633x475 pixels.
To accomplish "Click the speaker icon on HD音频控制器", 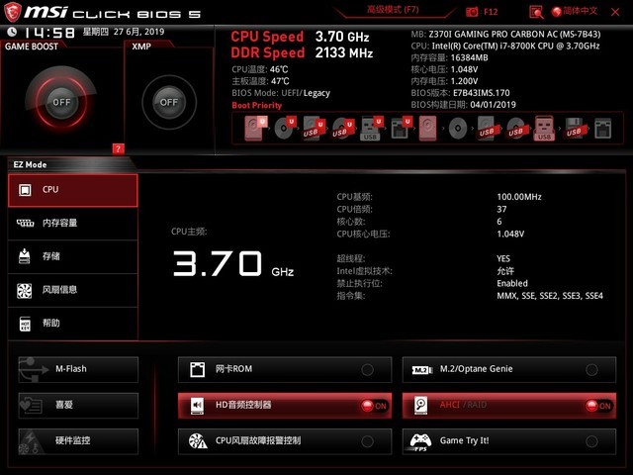I will [197, 406].
